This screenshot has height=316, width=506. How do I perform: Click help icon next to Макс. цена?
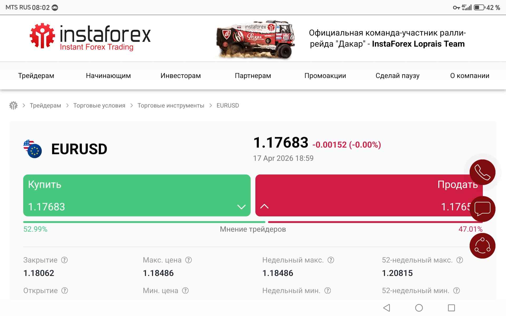188,260
